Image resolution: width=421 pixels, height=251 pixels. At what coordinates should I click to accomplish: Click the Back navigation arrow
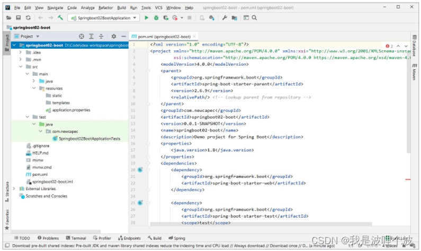tap(41, 18)
